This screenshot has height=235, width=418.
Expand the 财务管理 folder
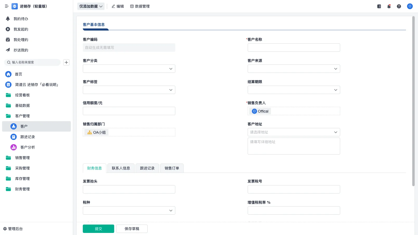[36, 189]
